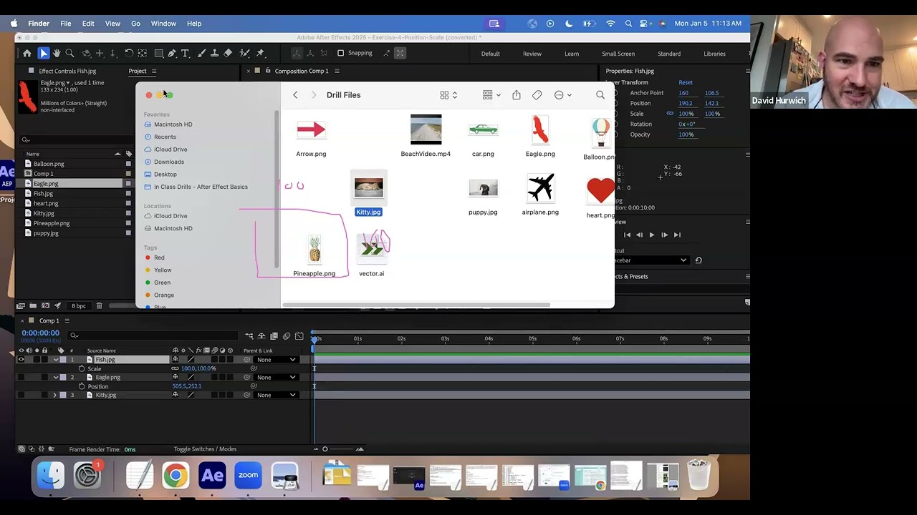Collapse the Fish.jpg layer properties

coord(55,360)
